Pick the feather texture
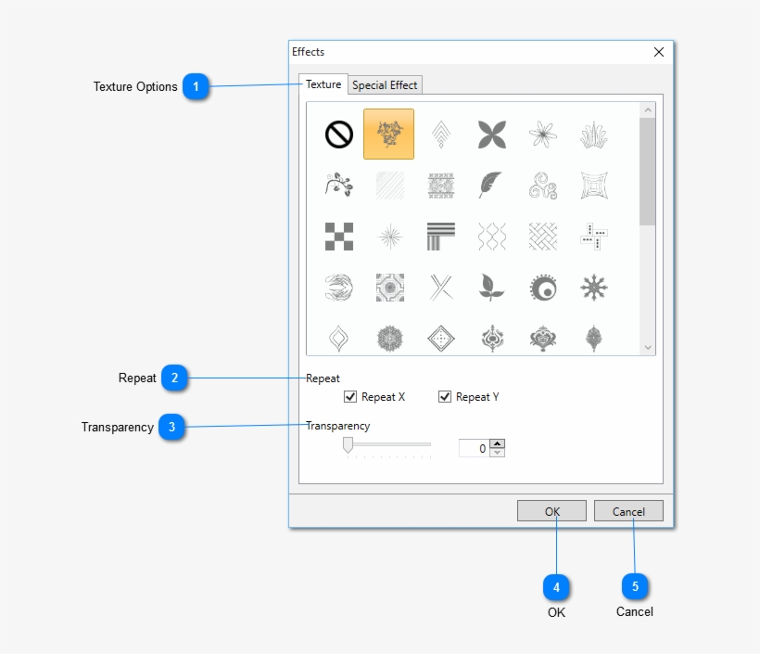This screenshot has width=760, height=654. coord(491,186)
